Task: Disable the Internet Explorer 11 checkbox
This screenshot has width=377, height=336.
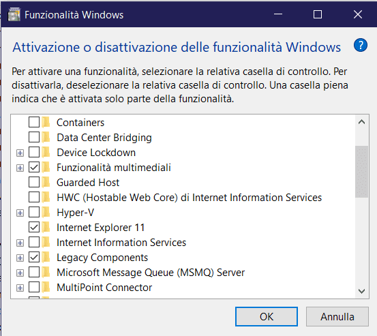Action: coord(34,227)
